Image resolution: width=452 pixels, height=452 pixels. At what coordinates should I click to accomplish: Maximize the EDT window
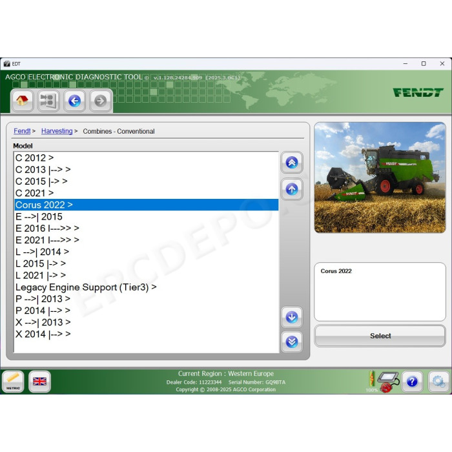point(424,64)
